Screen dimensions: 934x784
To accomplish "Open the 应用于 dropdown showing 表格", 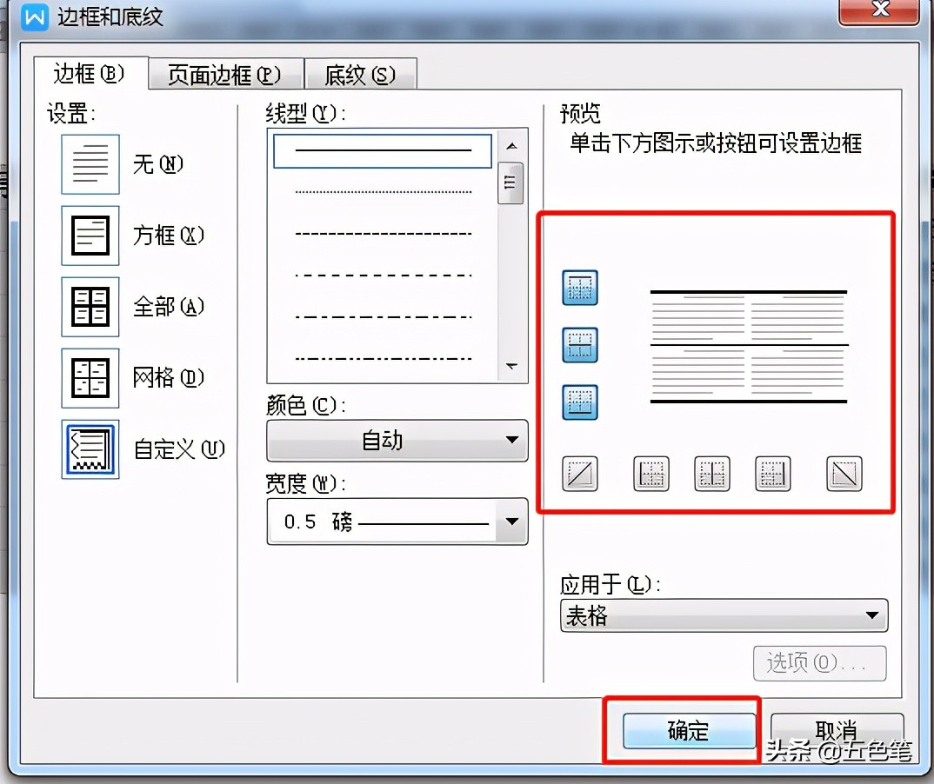I will point(724,615).
